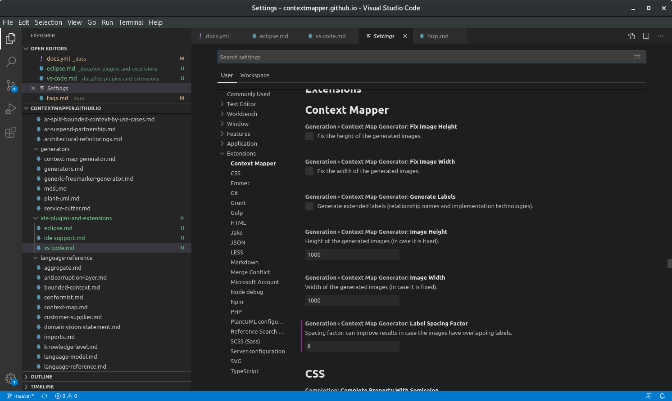
Task: Switch to Workspace settings tab
Action: tap(255, 76)
